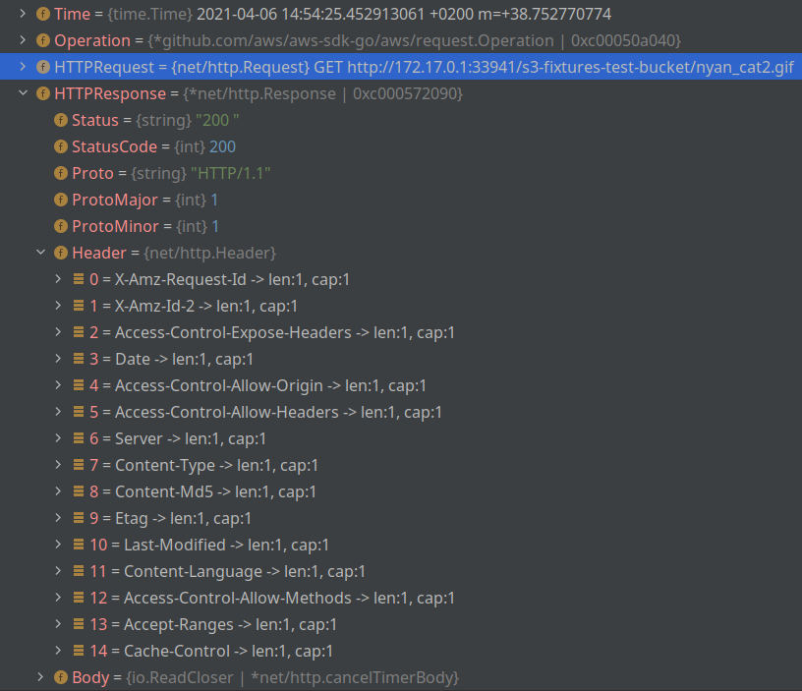This screenshot has height=691, width=802.
Task: Click the list icon of entry 13
Action: 79,624
